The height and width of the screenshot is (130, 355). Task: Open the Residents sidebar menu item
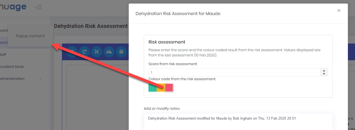(3, 42)
